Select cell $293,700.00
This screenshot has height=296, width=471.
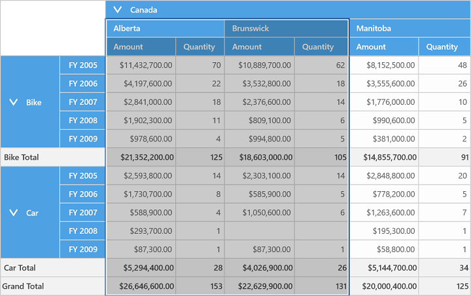[x=141, y=231]
